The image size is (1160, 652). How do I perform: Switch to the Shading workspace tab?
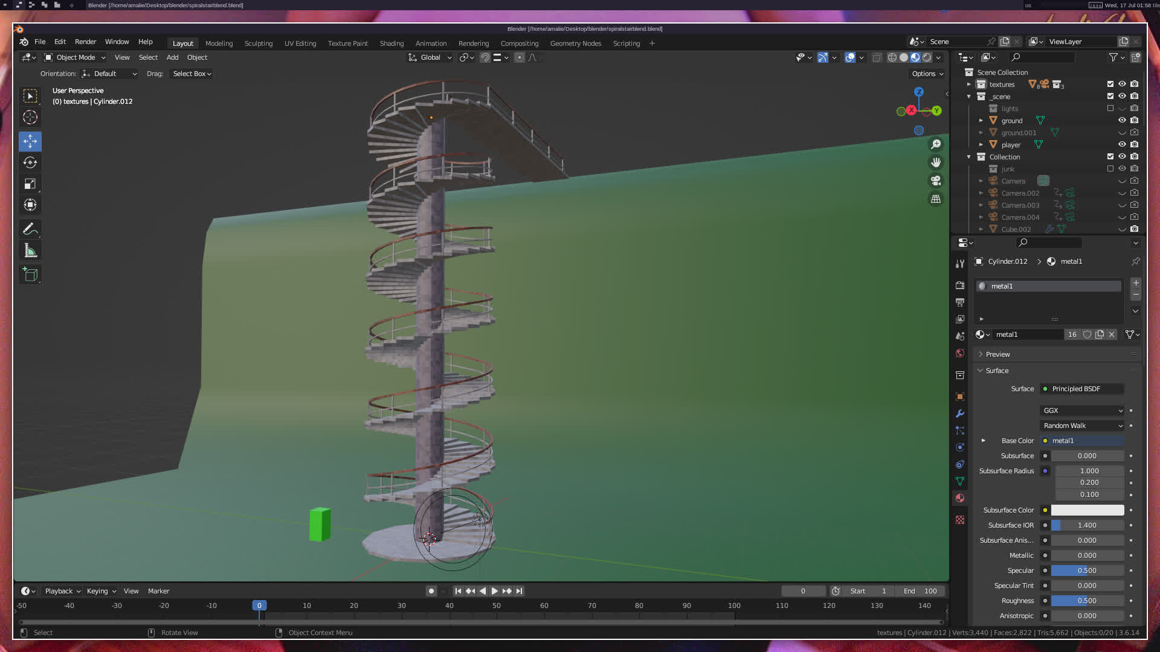(x=391, y=43)
